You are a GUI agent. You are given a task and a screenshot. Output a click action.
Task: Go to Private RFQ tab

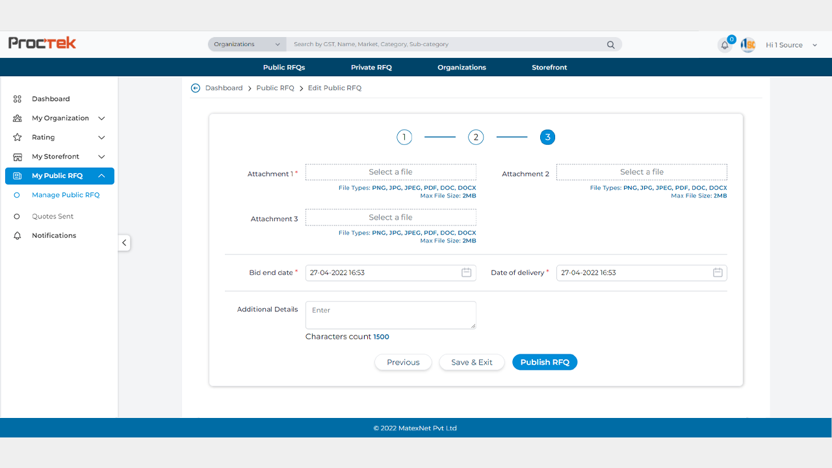(x=371, y=68)
